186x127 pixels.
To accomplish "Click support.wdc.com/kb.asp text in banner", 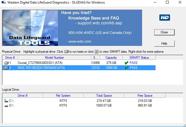I will pos(100,23).
